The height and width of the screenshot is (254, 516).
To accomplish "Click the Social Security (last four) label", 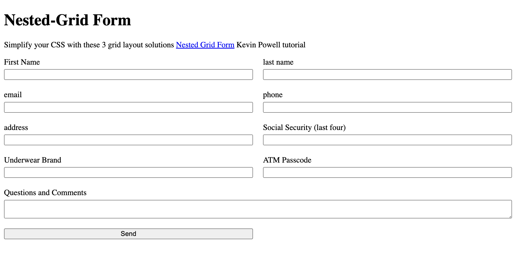I will coord(304,128).
